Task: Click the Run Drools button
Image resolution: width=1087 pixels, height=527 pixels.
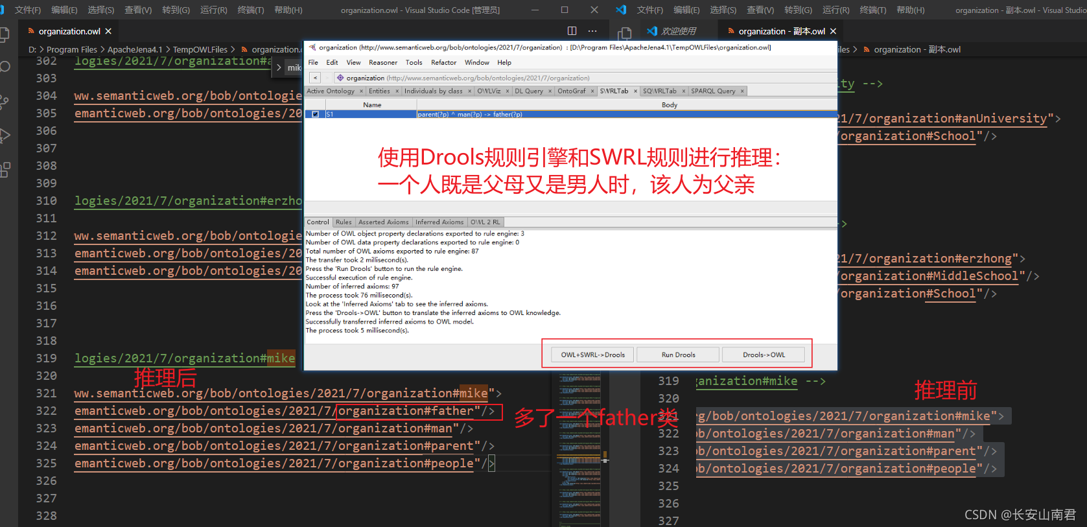Action: point(678,355)
